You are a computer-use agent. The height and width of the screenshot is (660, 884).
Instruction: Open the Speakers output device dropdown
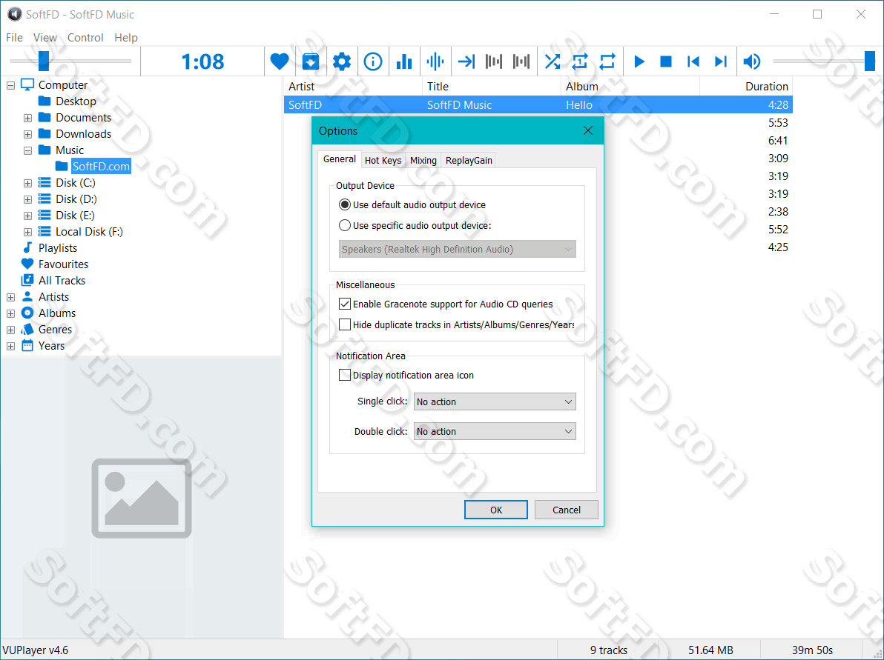458,249
